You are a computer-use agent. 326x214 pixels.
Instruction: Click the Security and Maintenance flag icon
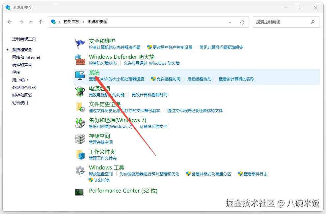tap(80, 44)
